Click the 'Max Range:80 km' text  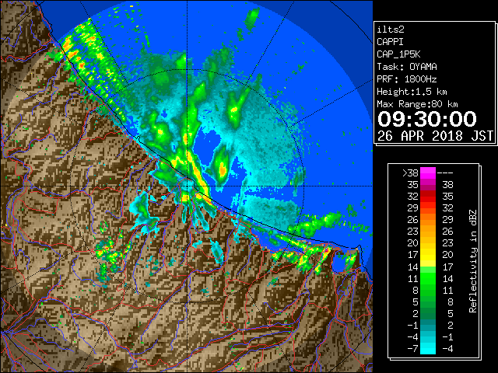coord(417,104)
